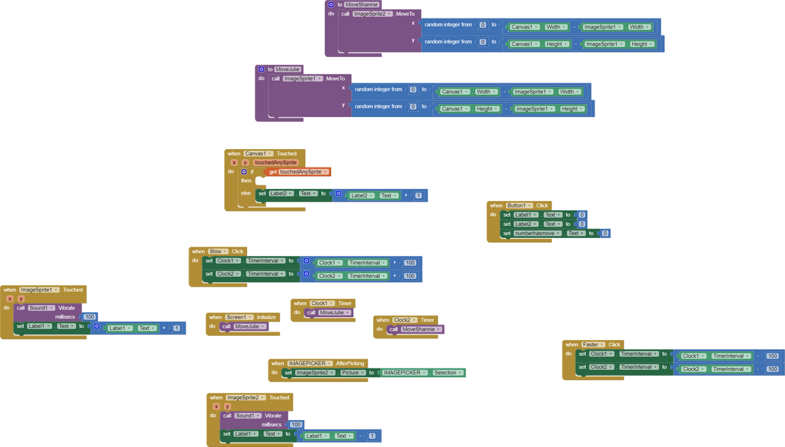
Task: Click the gear icon on MoveShannie procedure
Action: point(331,4)
